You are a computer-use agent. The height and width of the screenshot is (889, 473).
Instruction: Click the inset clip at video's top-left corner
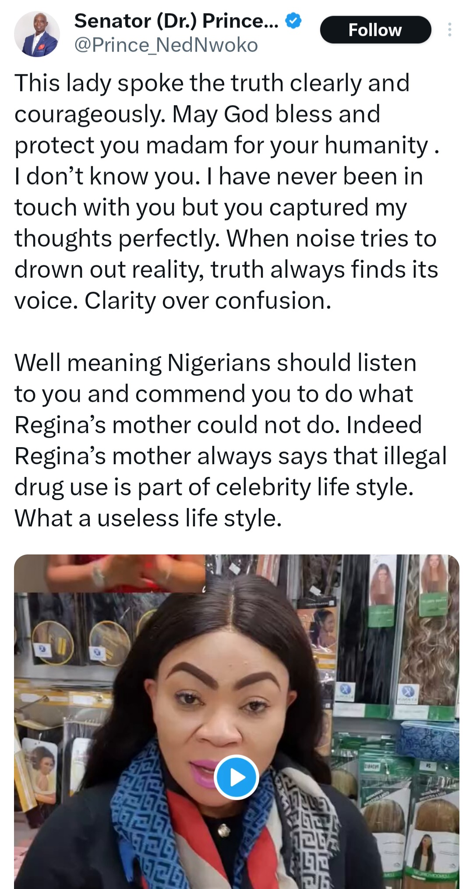point(109,573)
